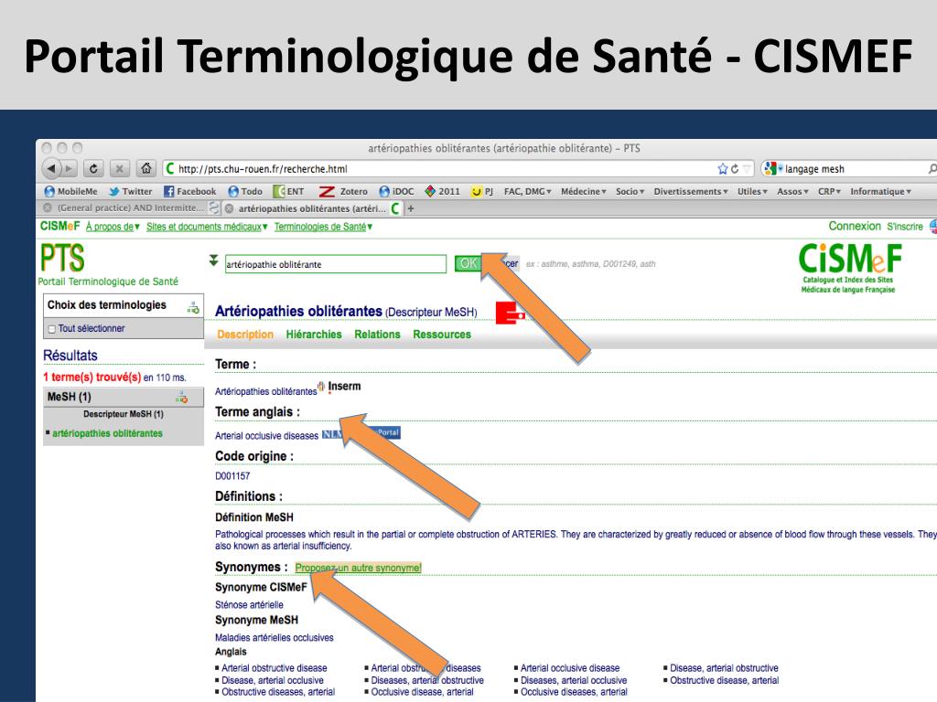
Task: Click the green double-arrow icon beside search field
Action: coord(213,261)
